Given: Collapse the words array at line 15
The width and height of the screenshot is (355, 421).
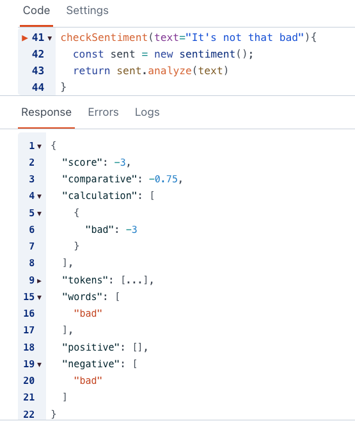Looking at the screenshot, I should pyautogui.click(x=40, y=298).
